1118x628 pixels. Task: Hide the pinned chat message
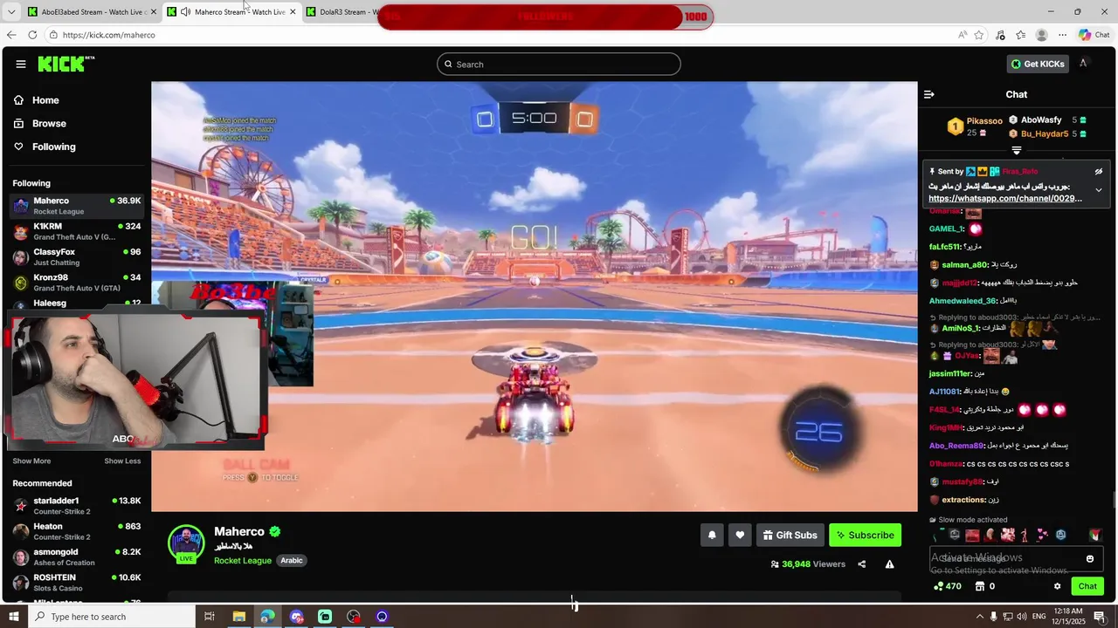(x=1098, y=172)
